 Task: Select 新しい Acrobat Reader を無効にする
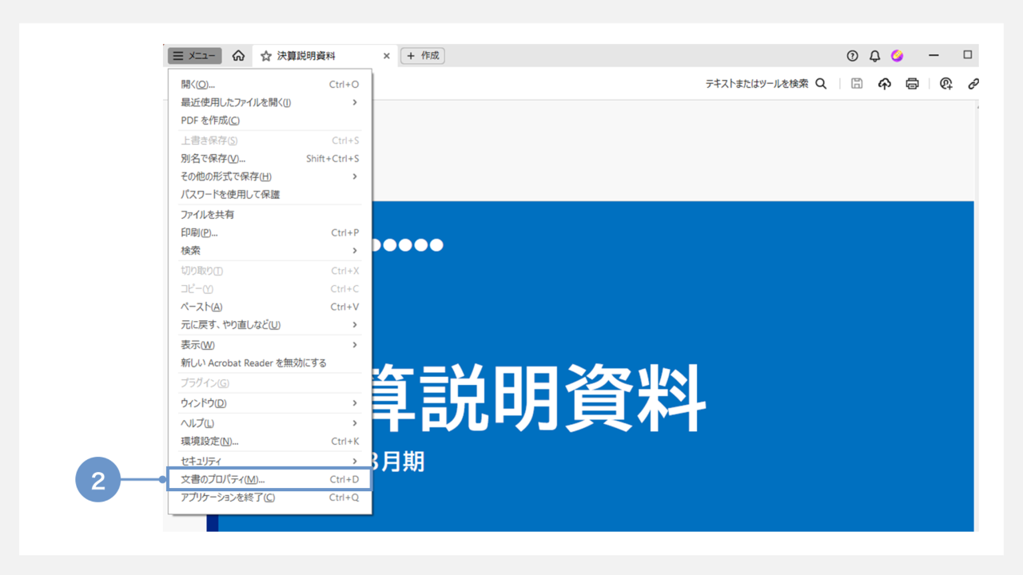click(x=270, y=363)
